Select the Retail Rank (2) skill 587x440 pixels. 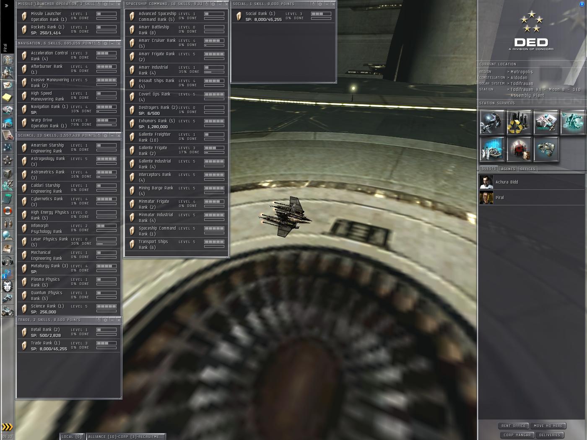(x=68, y=332)
